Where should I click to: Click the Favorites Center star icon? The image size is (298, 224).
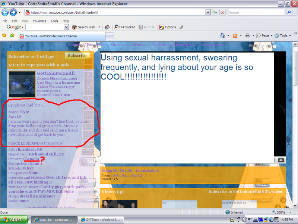[x=4, y=35]
